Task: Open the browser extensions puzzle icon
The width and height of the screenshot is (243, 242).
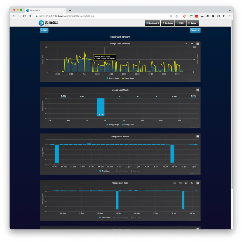Action: coord(213,16)
